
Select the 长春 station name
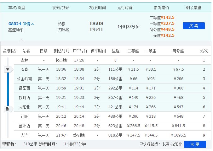(x=24, y=69)
